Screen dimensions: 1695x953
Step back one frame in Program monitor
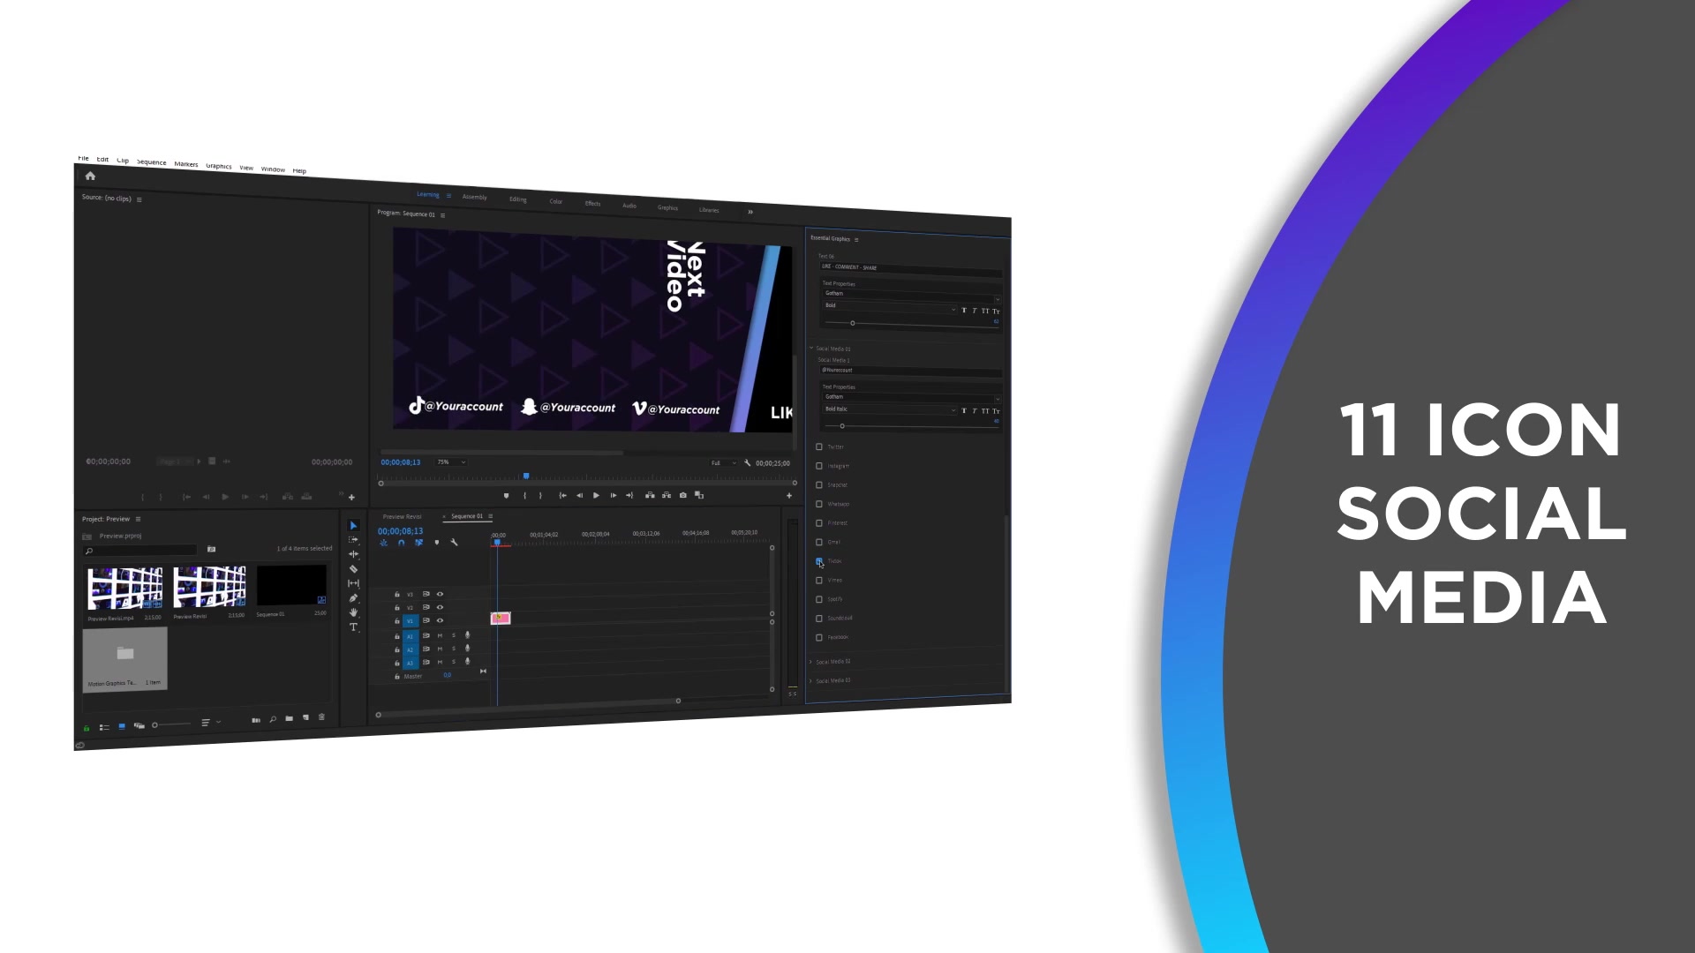point(579,495)
